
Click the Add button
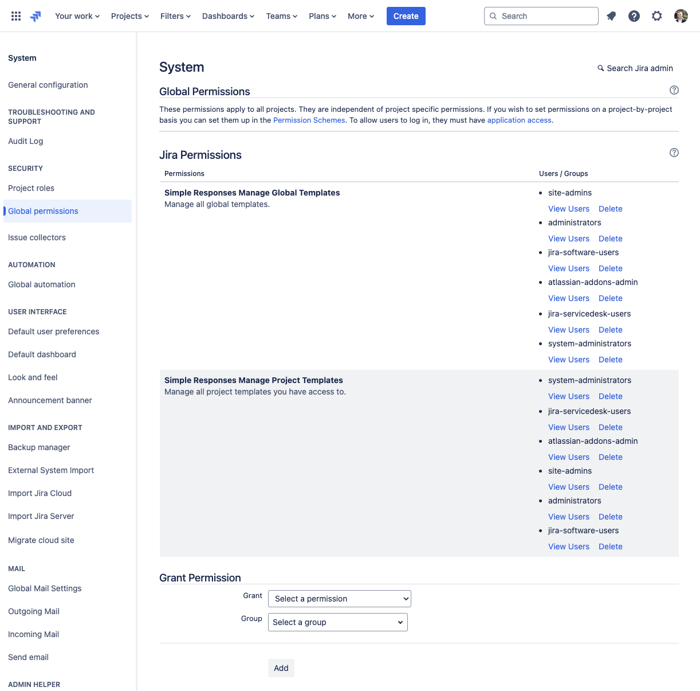(281, 668)
